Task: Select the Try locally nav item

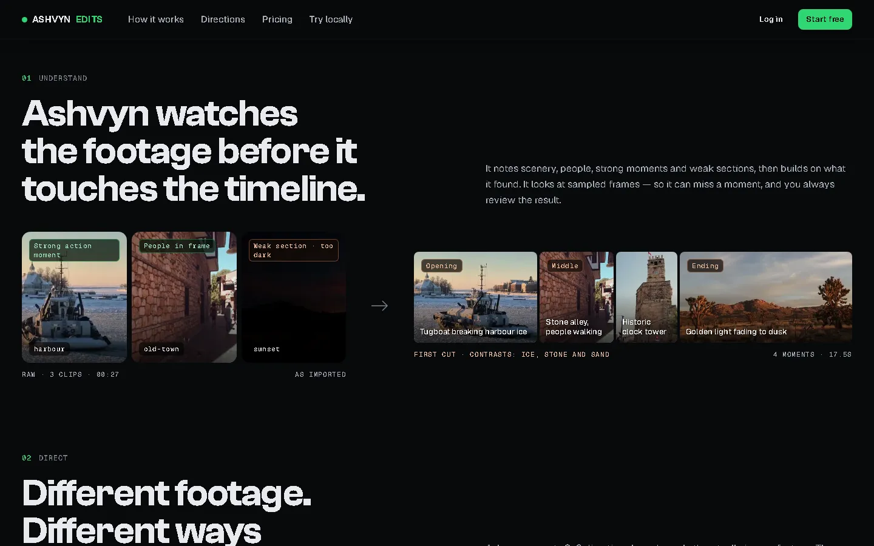Action: [x=331, y=19]
